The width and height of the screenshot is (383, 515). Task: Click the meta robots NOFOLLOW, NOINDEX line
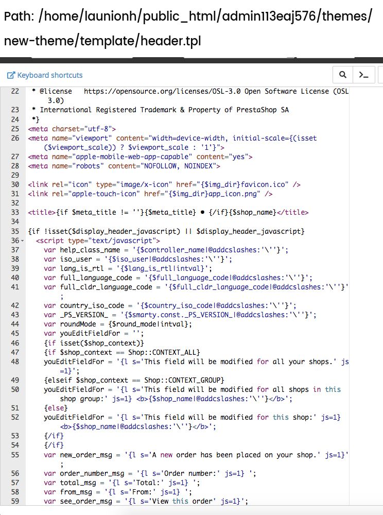pyautogui.click(x=124, y=166)
